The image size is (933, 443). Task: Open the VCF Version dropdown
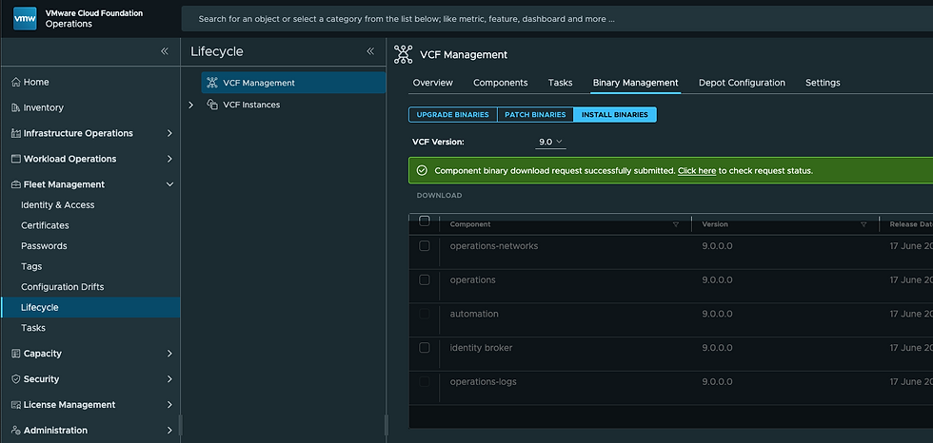pyautogui.click(x=551, y=142)
